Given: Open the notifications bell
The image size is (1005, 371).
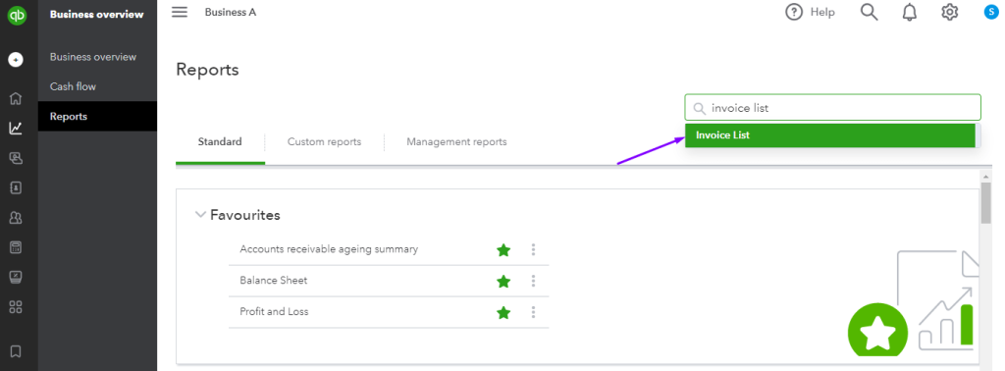Looking at the screenshot, I should (910, 12).
